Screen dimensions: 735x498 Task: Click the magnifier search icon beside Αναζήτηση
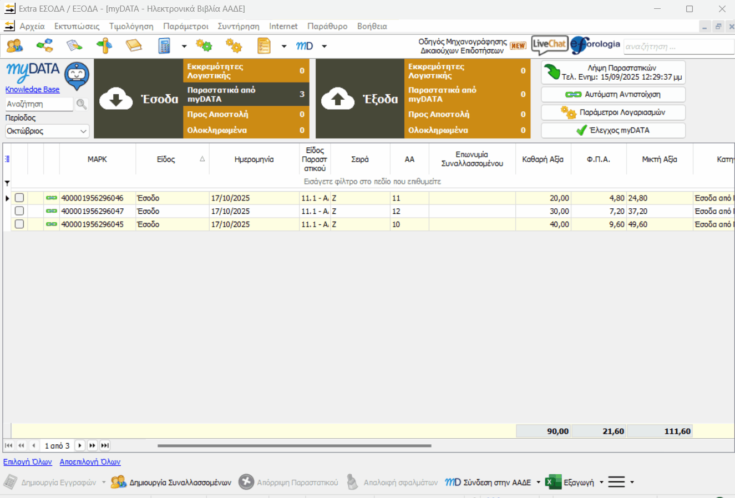82,104
